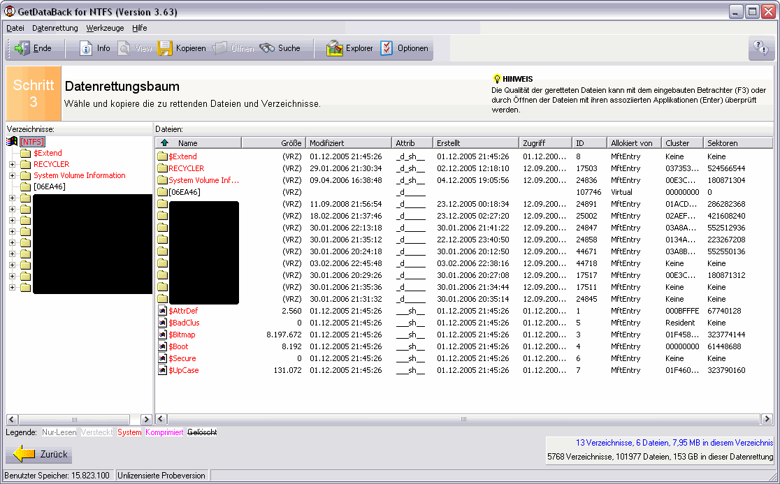The width and height of the screenshot is (780, 484).
Task: Click the $Extend folder icon in file list
Action: click(162, 156)
